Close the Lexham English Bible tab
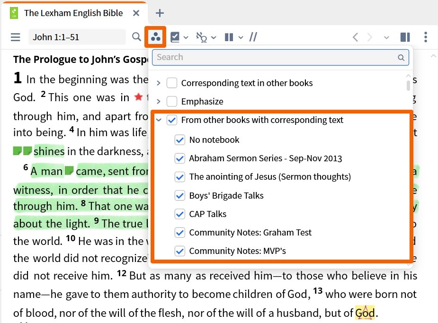The height and width of the screenshot is (323, 438). pos(136,13)
